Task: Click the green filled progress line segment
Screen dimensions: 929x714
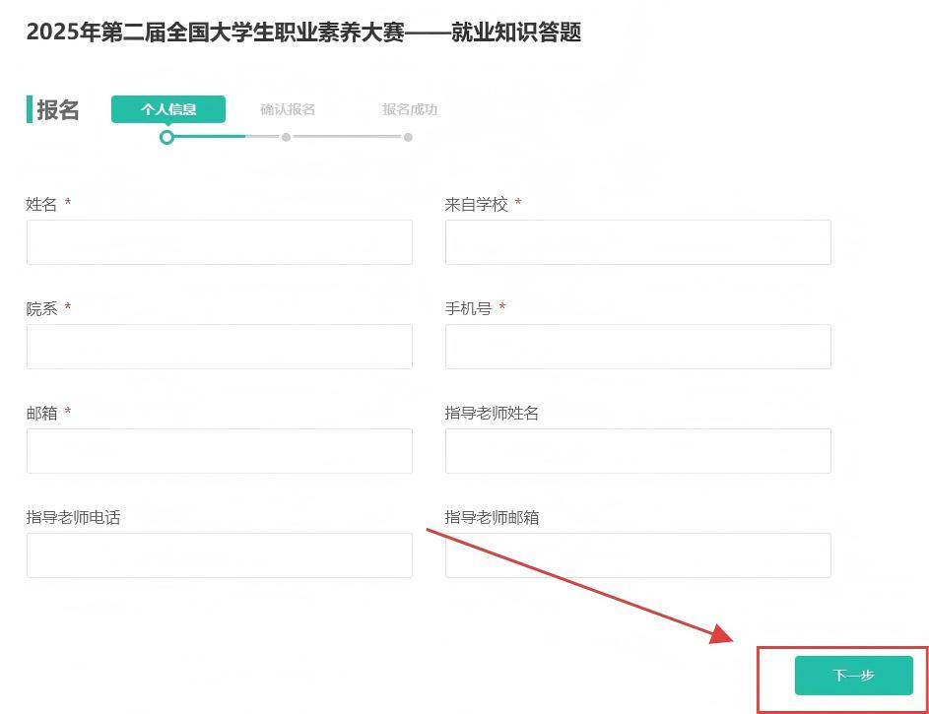Action: [x=209, y=137]
